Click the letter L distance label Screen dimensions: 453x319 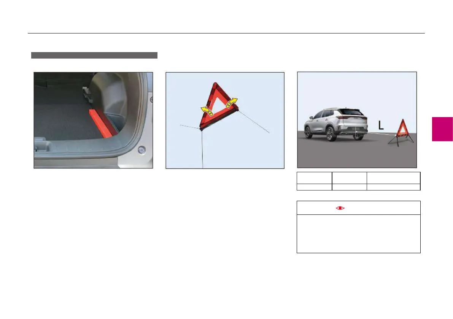click(x=381, y=125)
